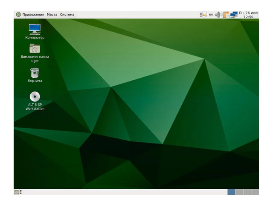Click the volume speaker icon in tray

pyautogui.click(x=218, y=15)
